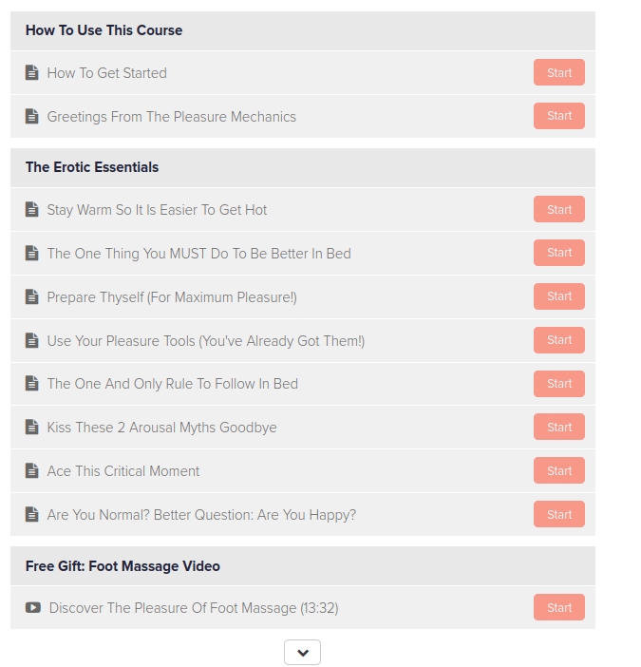Click document icon beside Greetings From The Pleasure Mechanics
Viewport: 641px width, 667px height.
(32, 117)
